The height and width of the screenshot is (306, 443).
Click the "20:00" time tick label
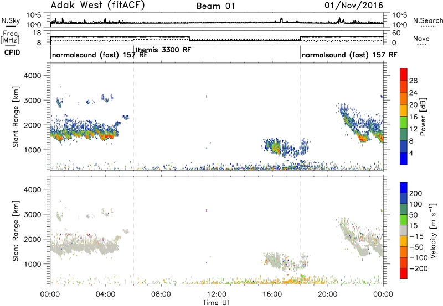(x=327, y=294)
